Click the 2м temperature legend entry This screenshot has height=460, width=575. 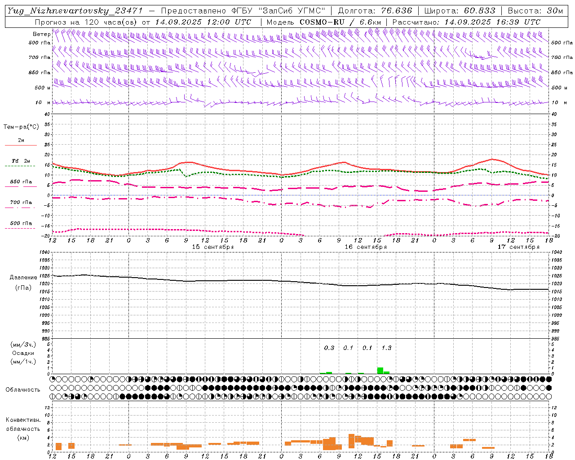tap(21, 140)
